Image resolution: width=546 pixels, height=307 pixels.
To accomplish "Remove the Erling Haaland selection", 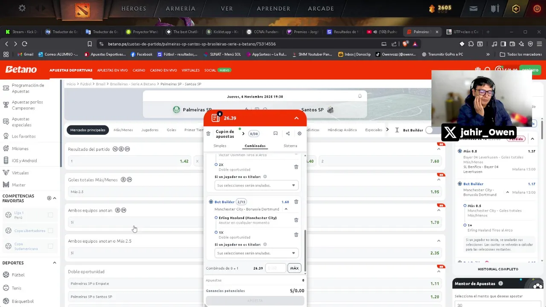I will (x=296, y=220).
